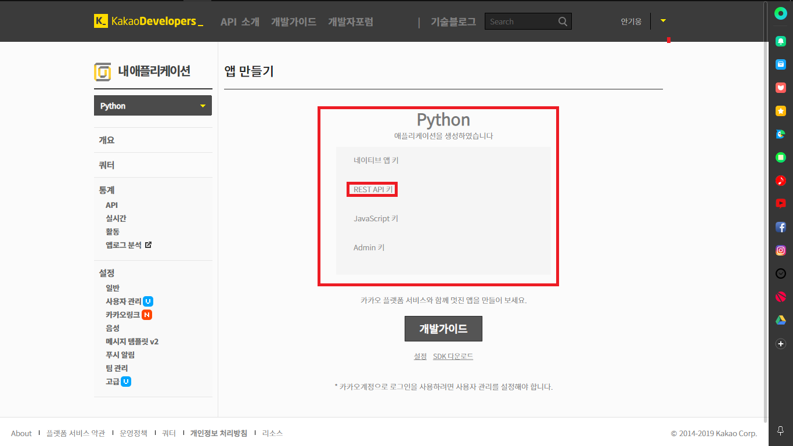The width and height of the screenshot is (793, 446).
Task: Open 활동 statistics item
Action: [x=113, y=232]
